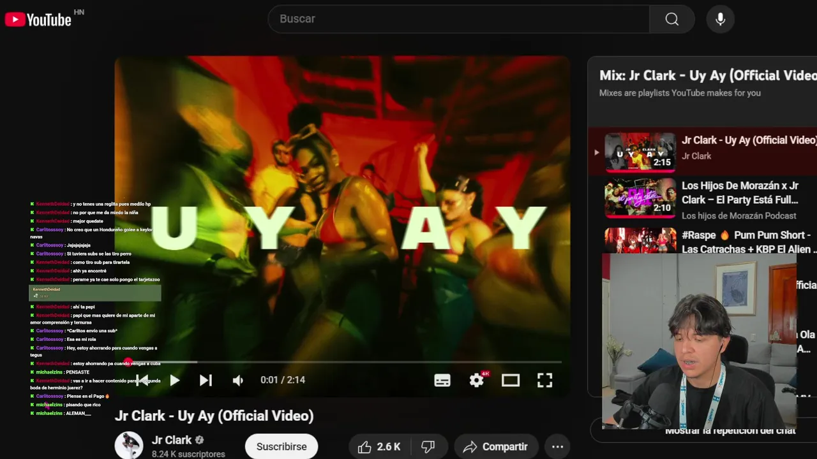
Task: Click the Jr Clark - Uy Ay (Official Video) list title
Action: pos(749,140)
